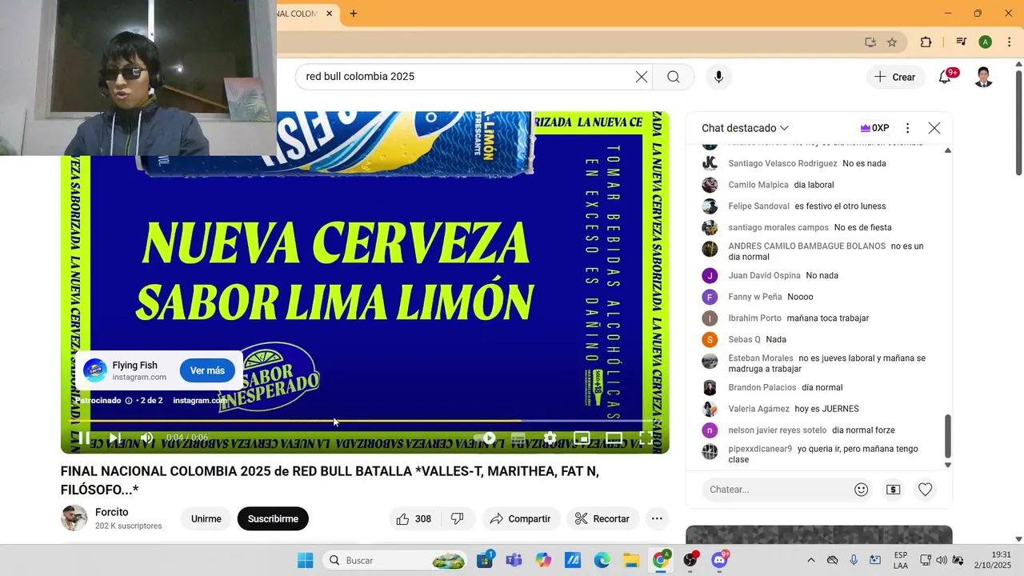Click install/cast icon in address bar
Image resolution: width=1024 pixels, height=576 pixels.
tap(870, 42)
